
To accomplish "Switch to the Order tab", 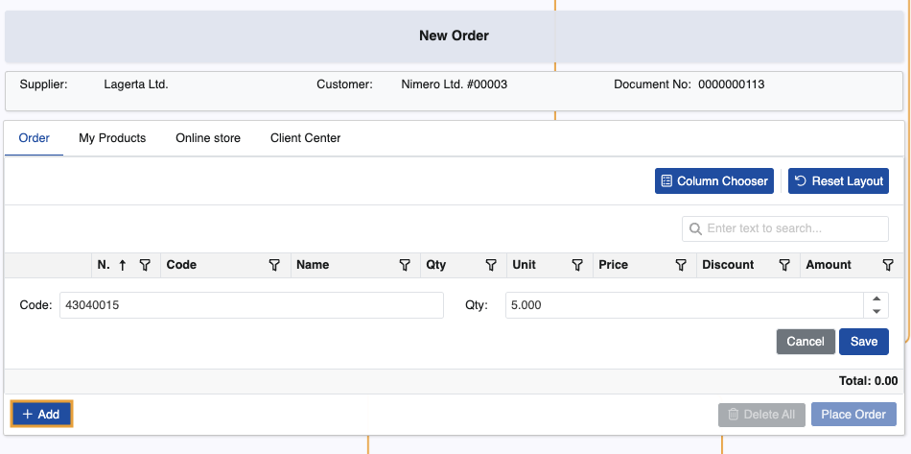I will pyautogui.click(x=35, y=138).
